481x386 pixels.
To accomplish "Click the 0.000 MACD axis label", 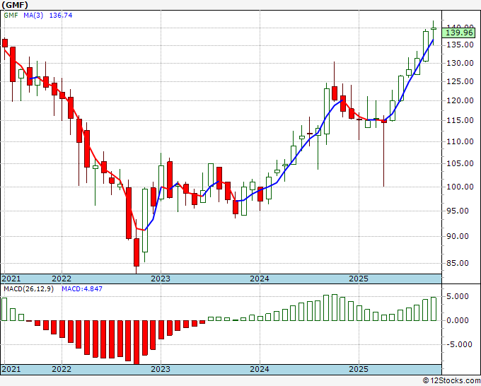I will (458, 321).
